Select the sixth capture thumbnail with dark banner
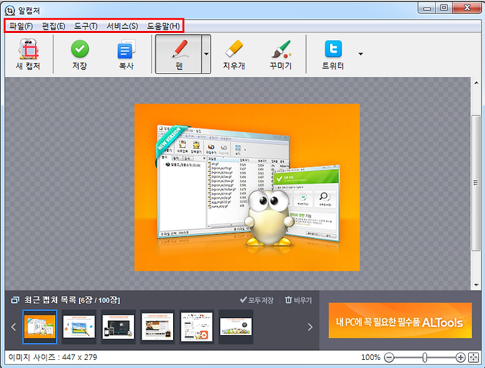This screenshot has width=485, height=368. [236, 327]
